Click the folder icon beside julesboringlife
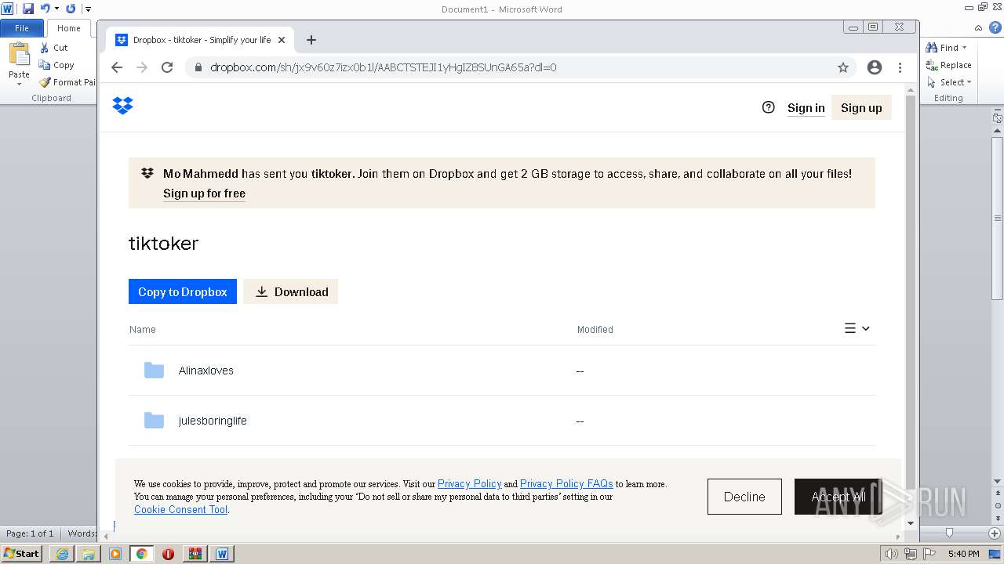Image resolution: width=1004 pixels, height=564 pixels. (x=154, y=421)
